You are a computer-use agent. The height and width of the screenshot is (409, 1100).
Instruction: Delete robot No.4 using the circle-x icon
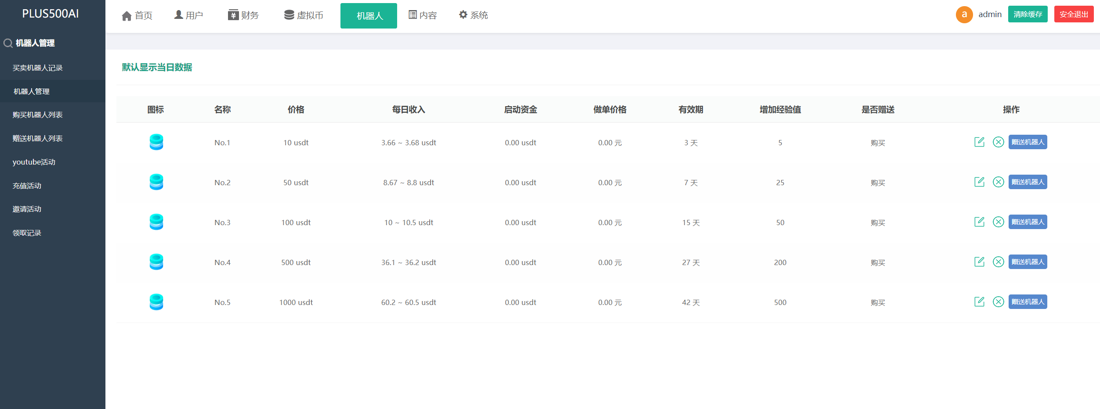pos(998,262)
